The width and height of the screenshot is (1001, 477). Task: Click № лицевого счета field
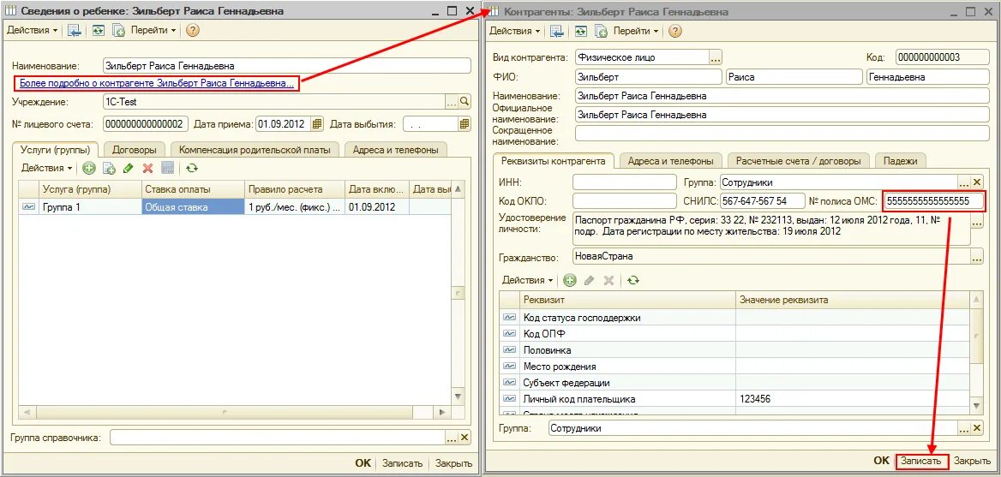pyautogui.click(x=146, y=123)
